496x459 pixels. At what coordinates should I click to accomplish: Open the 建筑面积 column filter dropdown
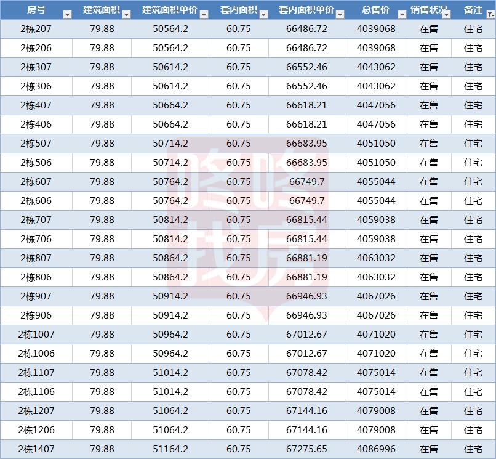[126, 14]
